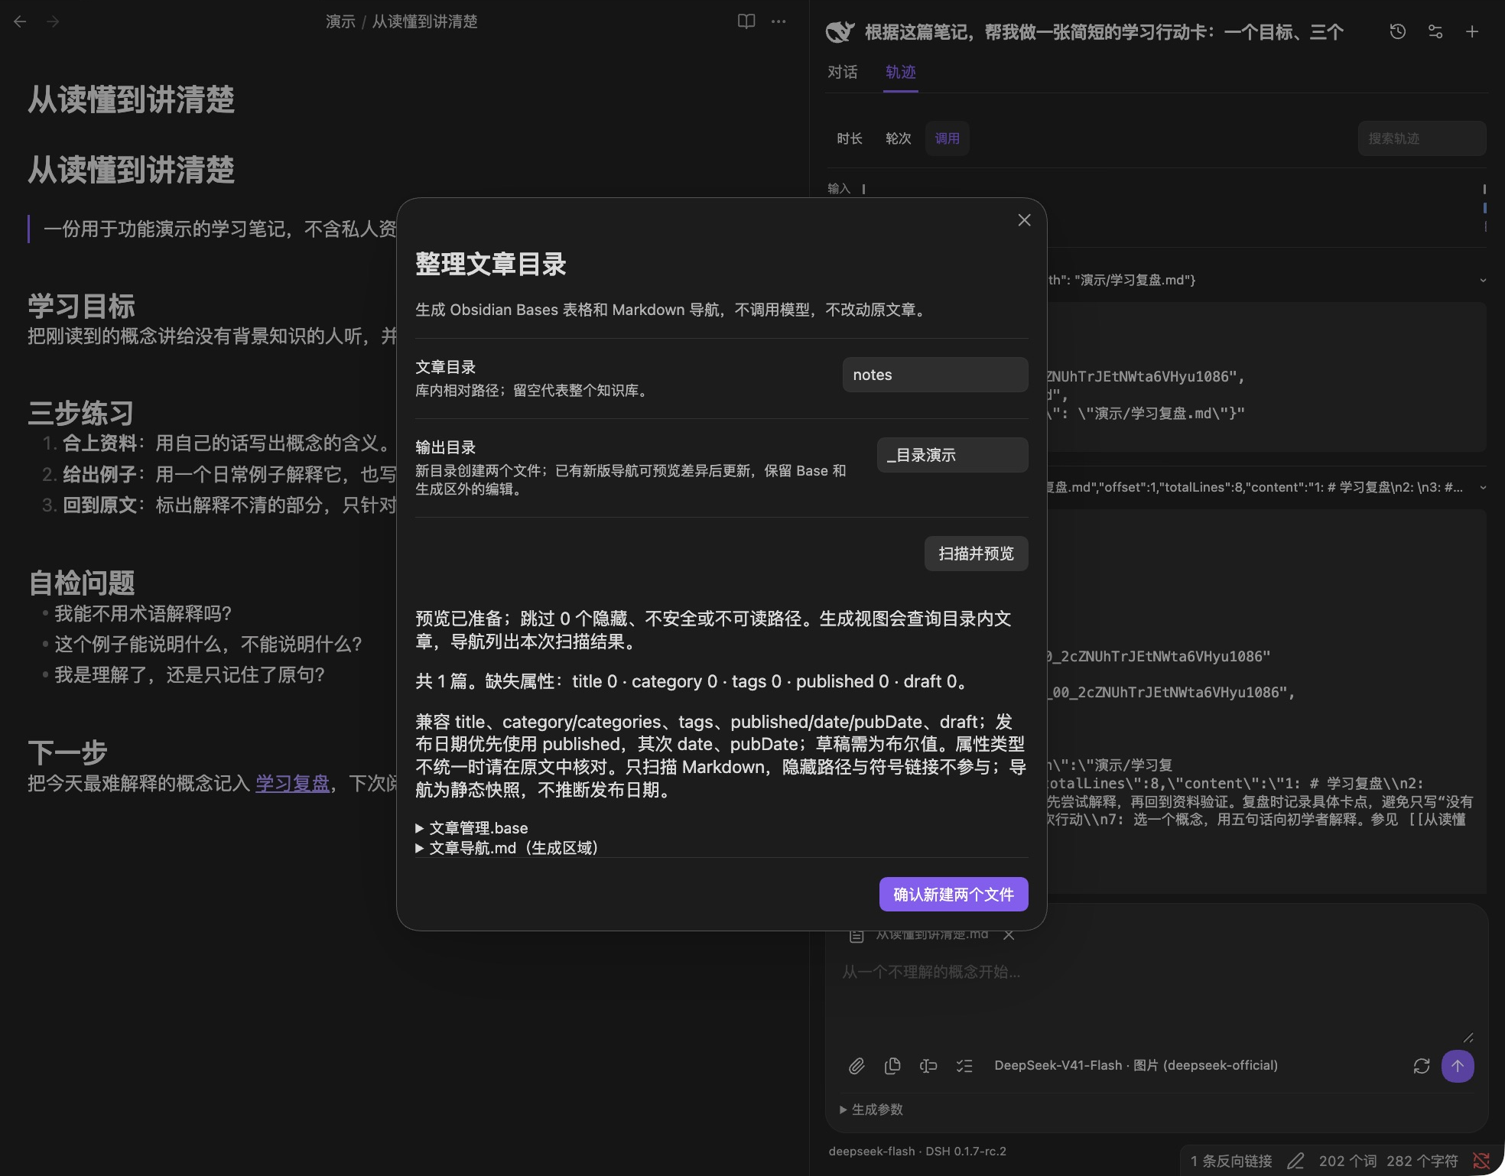Click the pencil edit icon in status bar
Image resolution: width=1505 pixels, height=1176 pixels.
(x=1295, y=1161)
